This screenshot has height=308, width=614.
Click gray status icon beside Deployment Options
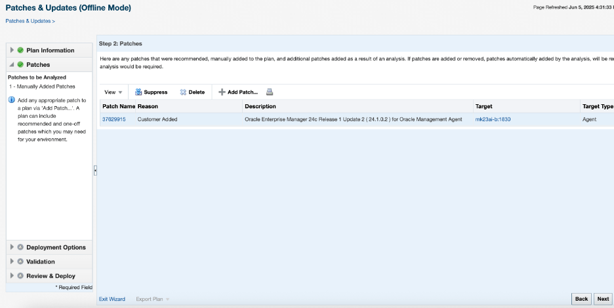pyautogui.click(x=20, y=248)
